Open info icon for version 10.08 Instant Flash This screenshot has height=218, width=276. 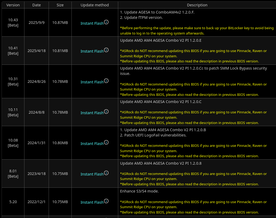pyautogui.click(x=106, y=142)
